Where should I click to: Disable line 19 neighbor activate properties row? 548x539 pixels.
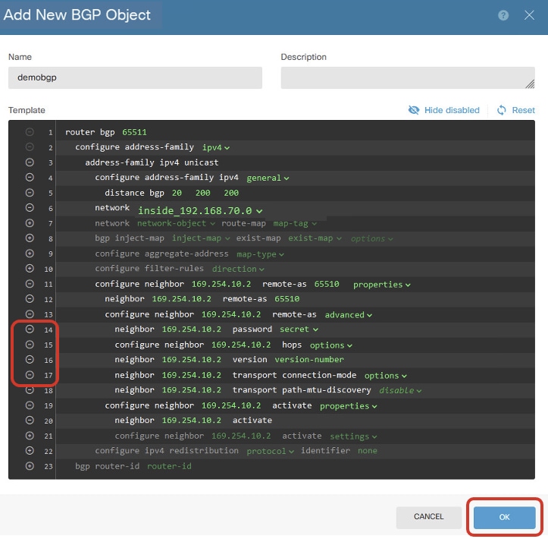click(30, 405)
